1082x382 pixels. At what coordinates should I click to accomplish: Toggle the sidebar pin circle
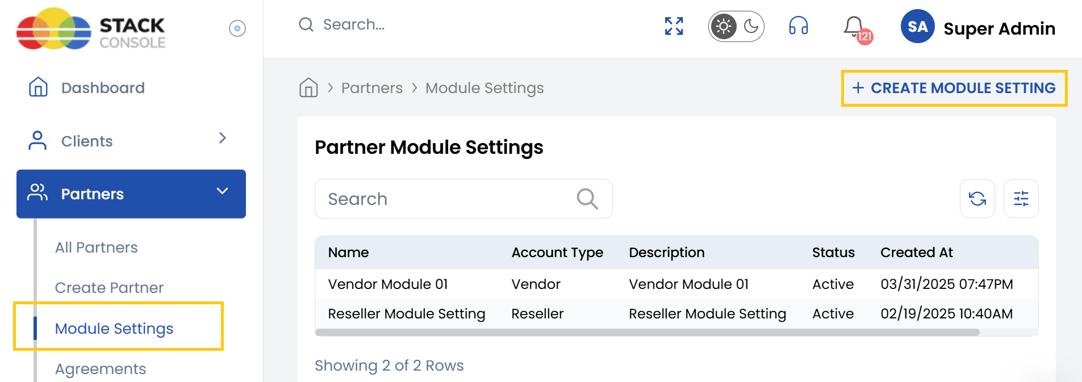(237, 28)
